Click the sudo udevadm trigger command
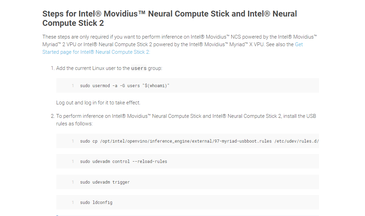This screenshot has height=216, width=365. (105, 182)
